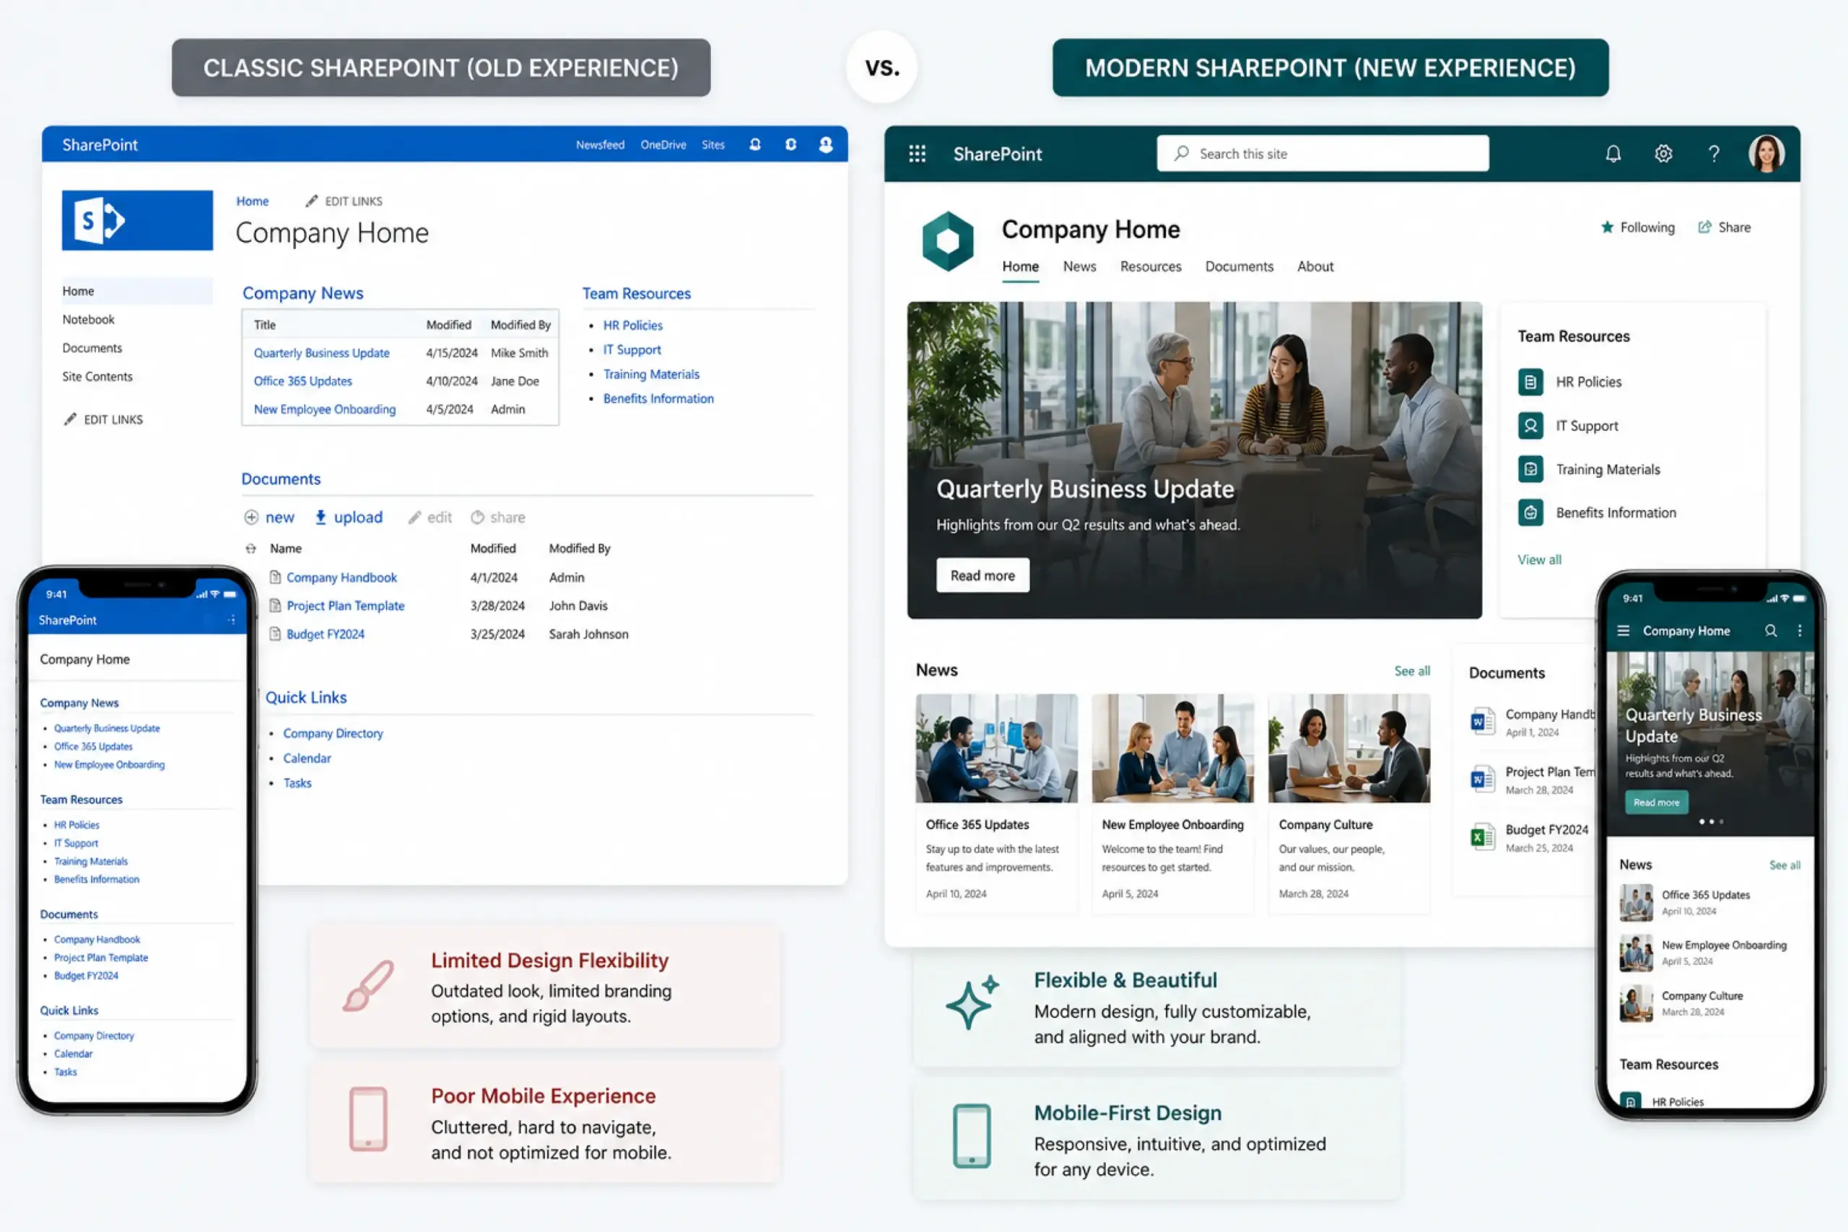The width and height of the screenshot is (1848, 1232).
Task: Open Project Plan Template in classic Documents list
Action: point(346,606)
